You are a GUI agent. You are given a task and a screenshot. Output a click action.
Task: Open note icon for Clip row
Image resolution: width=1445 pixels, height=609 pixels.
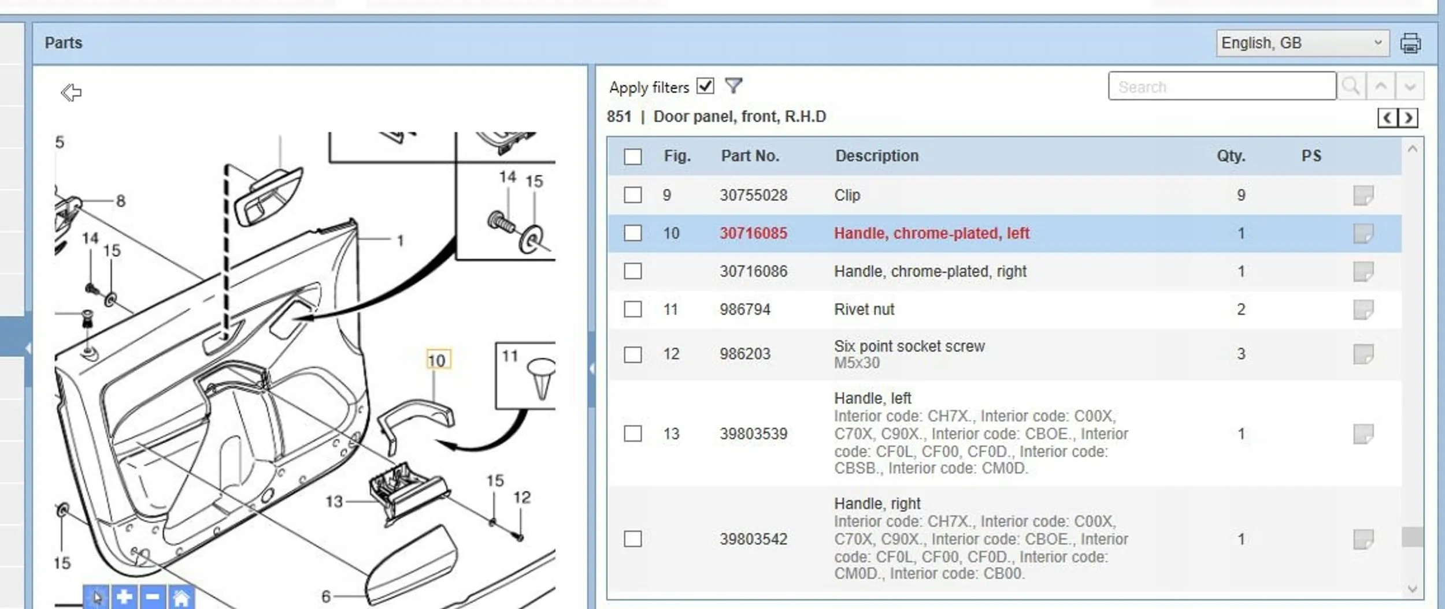(x=1364, y=195)
